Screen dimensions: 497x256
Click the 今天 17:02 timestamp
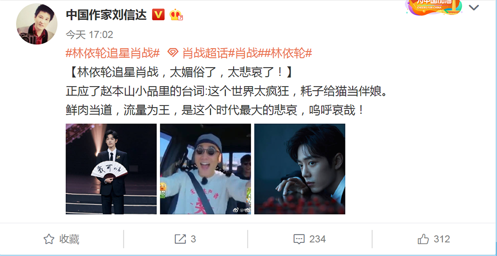[89, 35]
